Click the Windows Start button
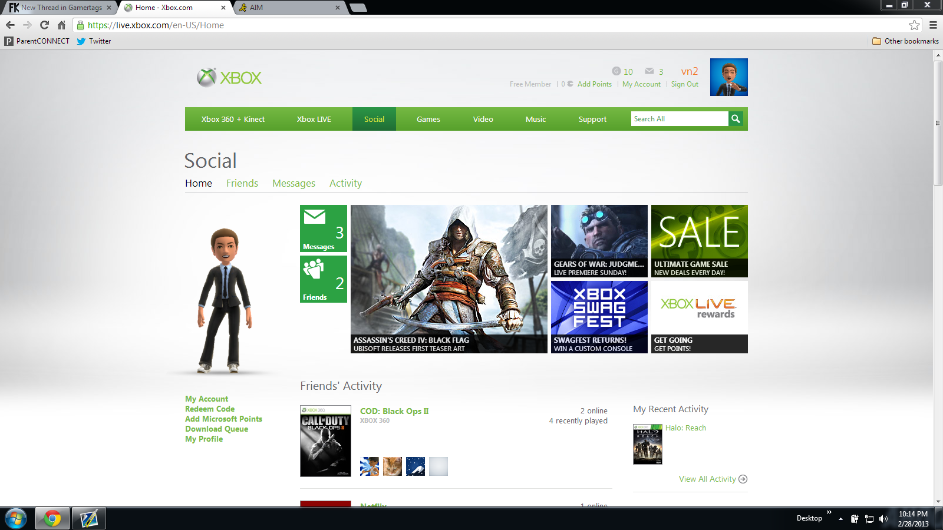 [16, 518]
